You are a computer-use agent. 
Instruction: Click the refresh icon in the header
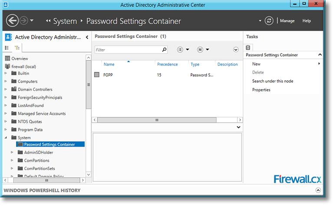(x=269, y=20)
